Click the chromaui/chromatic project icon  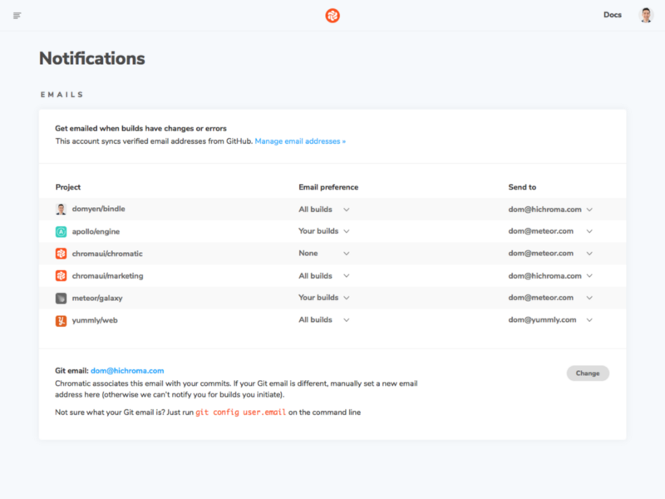[61, 254]
